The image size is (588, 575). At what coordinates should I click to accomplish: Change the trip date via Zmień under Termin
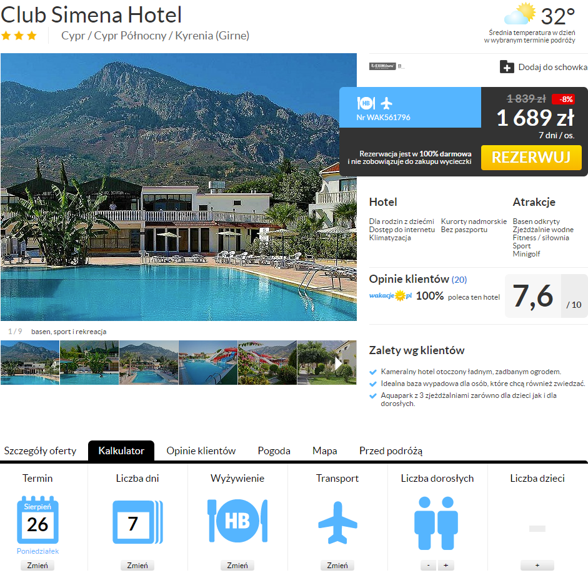pos(37,565)
